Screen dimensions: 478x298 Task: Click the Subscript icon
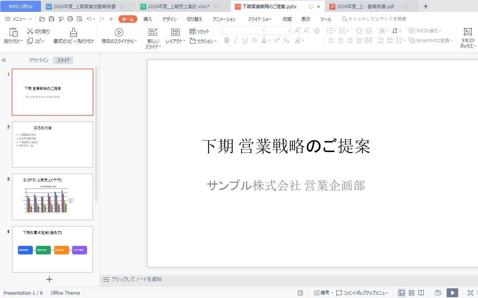coord(286,41)
